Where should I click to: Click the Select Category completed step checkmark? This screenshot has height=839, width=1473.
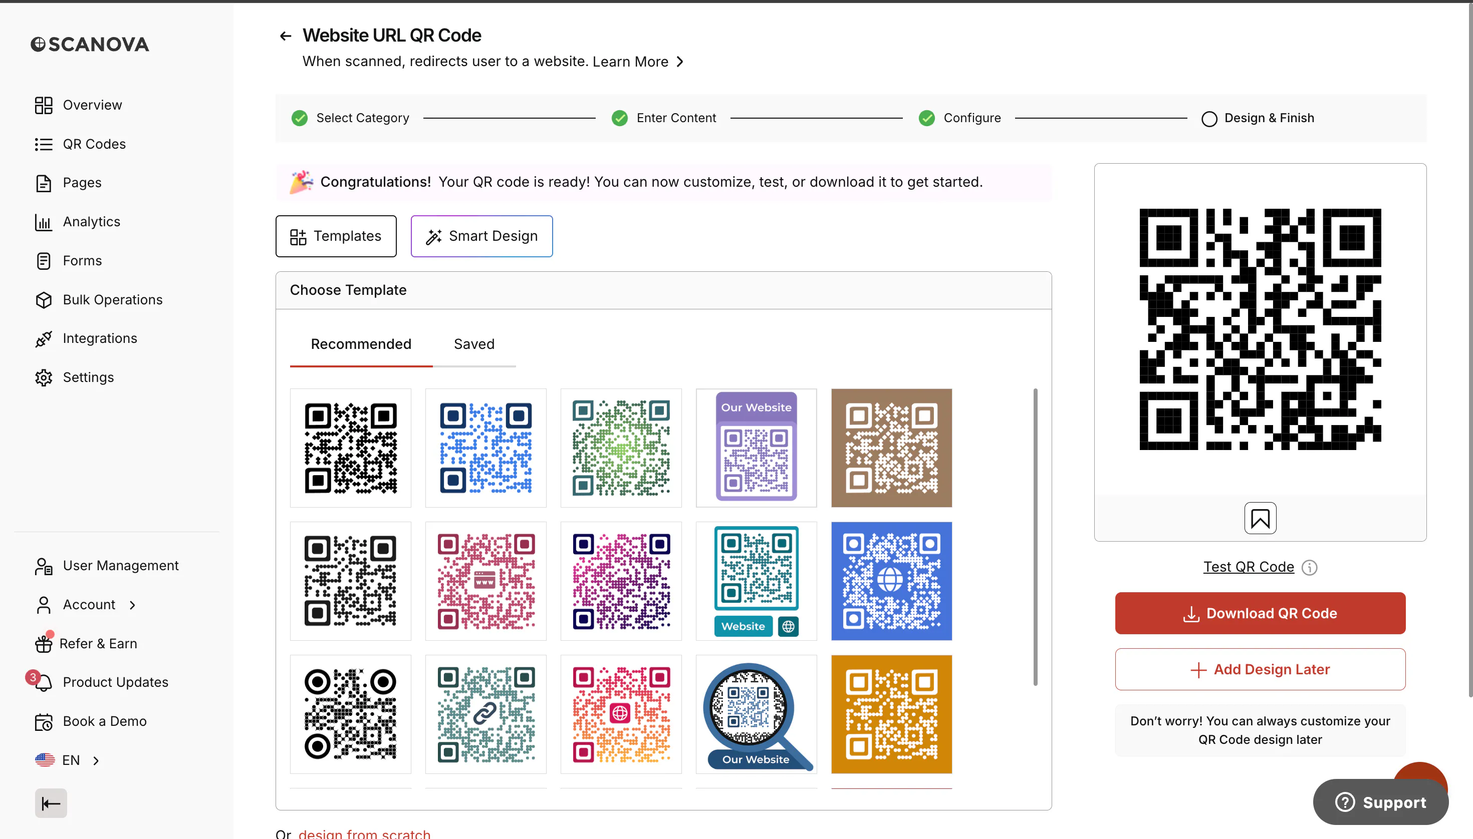(x=299, y=118)
